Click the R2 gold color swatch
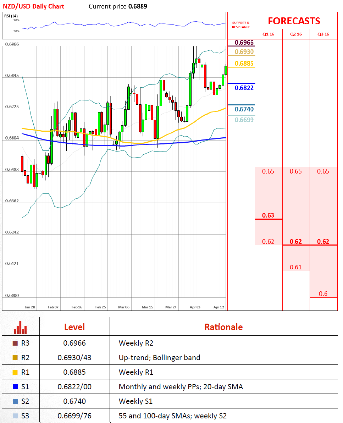 [15, 358]
